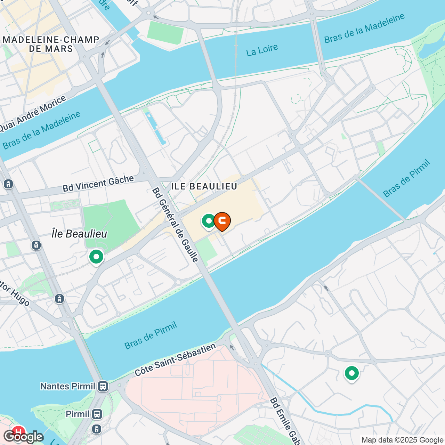
Task: Select tram stop icon left of Bd Vincent Gâche
Action: tap(8, 184)
